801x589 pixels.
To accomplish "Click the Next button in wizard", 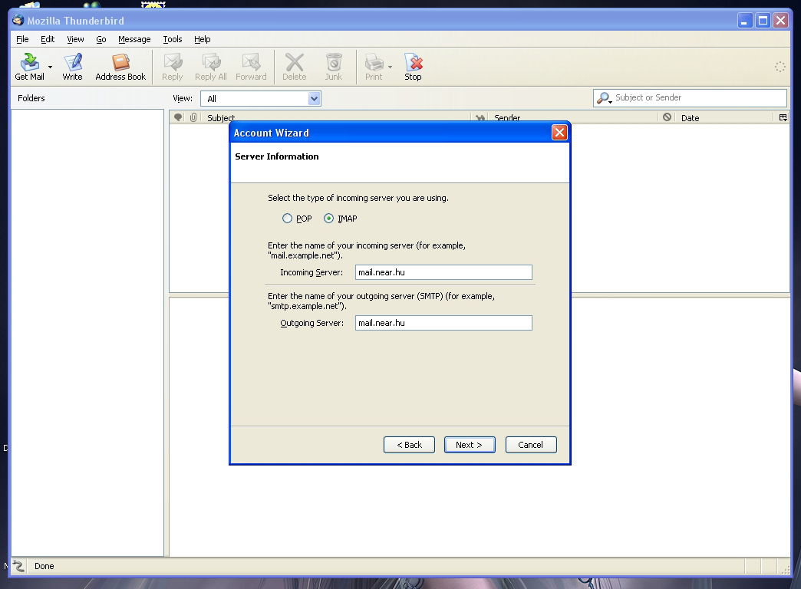I will (469, 445).
